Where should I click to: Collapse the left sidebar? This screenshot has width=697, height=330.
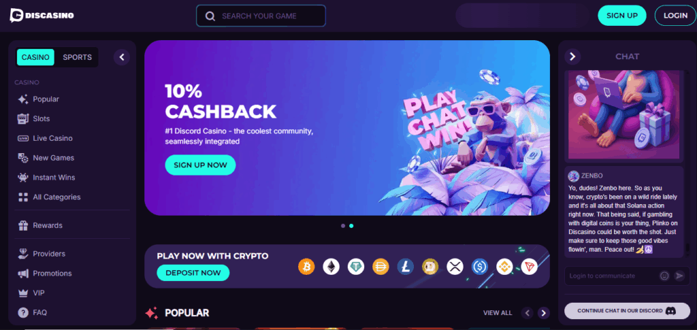122,57
